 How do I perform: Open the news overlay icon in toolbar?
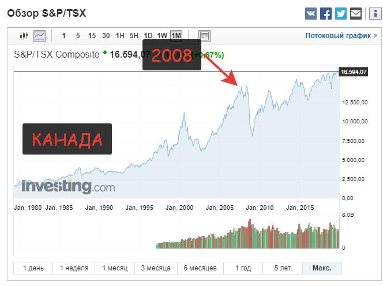click(x=204, y=36)
